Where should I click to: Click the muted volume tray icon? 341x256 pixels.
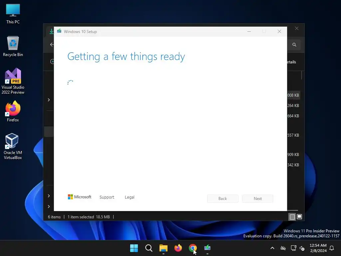coord(302,248)
